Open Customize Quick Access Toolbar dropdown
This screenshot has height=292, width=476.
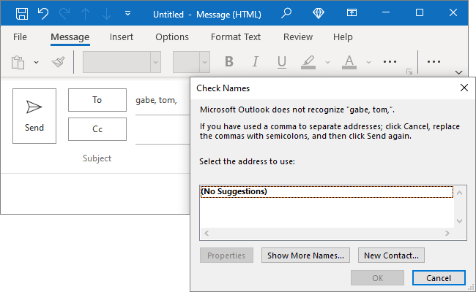128,13
